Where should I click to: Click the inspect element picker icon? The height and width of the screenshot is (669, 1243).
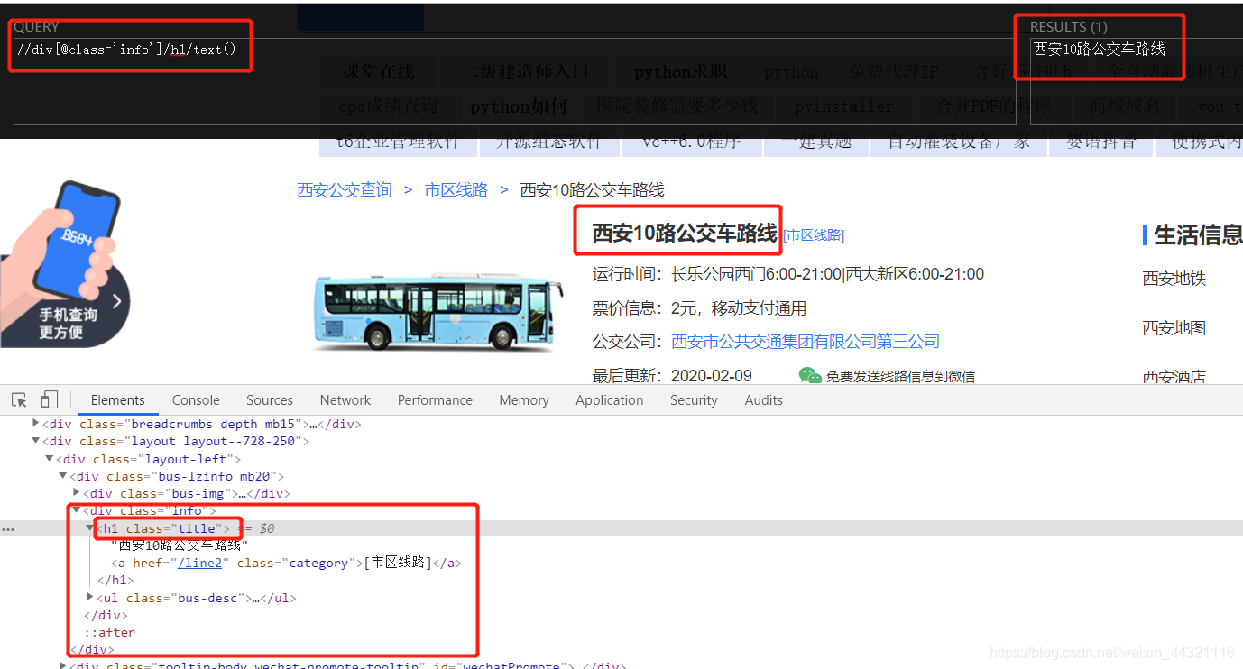click(20, 399)
